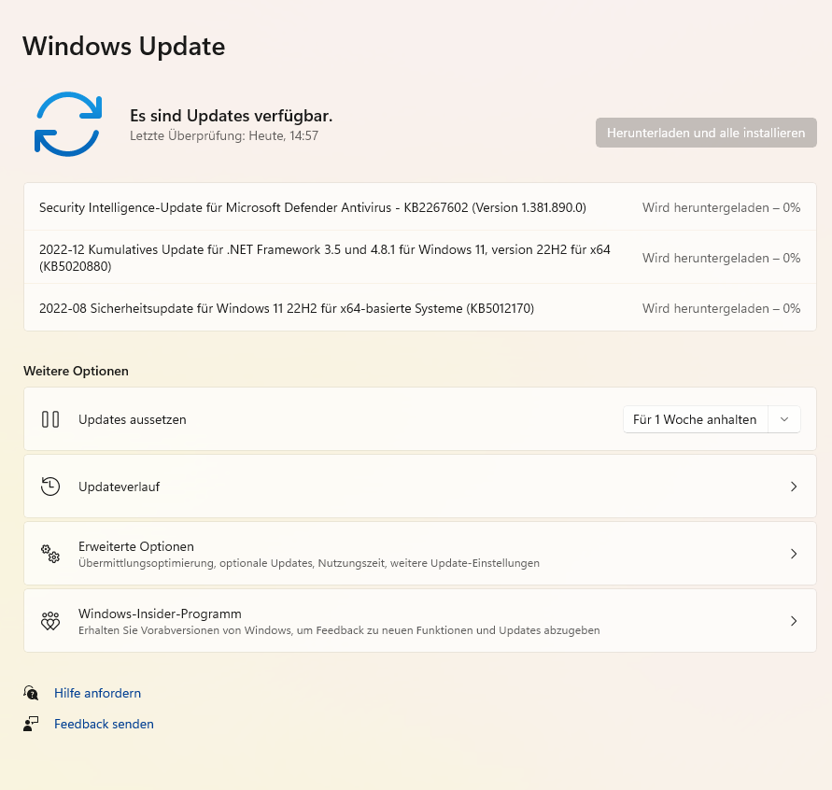
Task: Select the 2022-12 Kumulatives Update .NET Framework row
Action: pyautogui.click(x=419, y=258)
